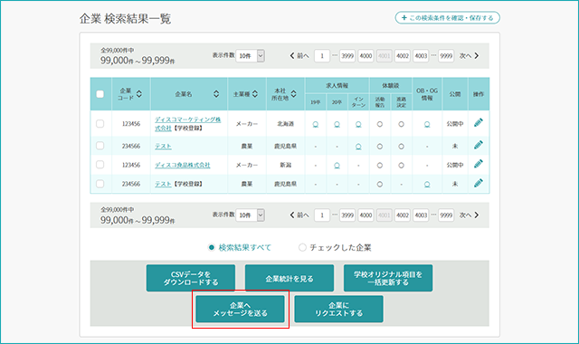The image size is (579, 344).
Task: Jump to page 4000 in upper pagination
Action: click(365, 56)
